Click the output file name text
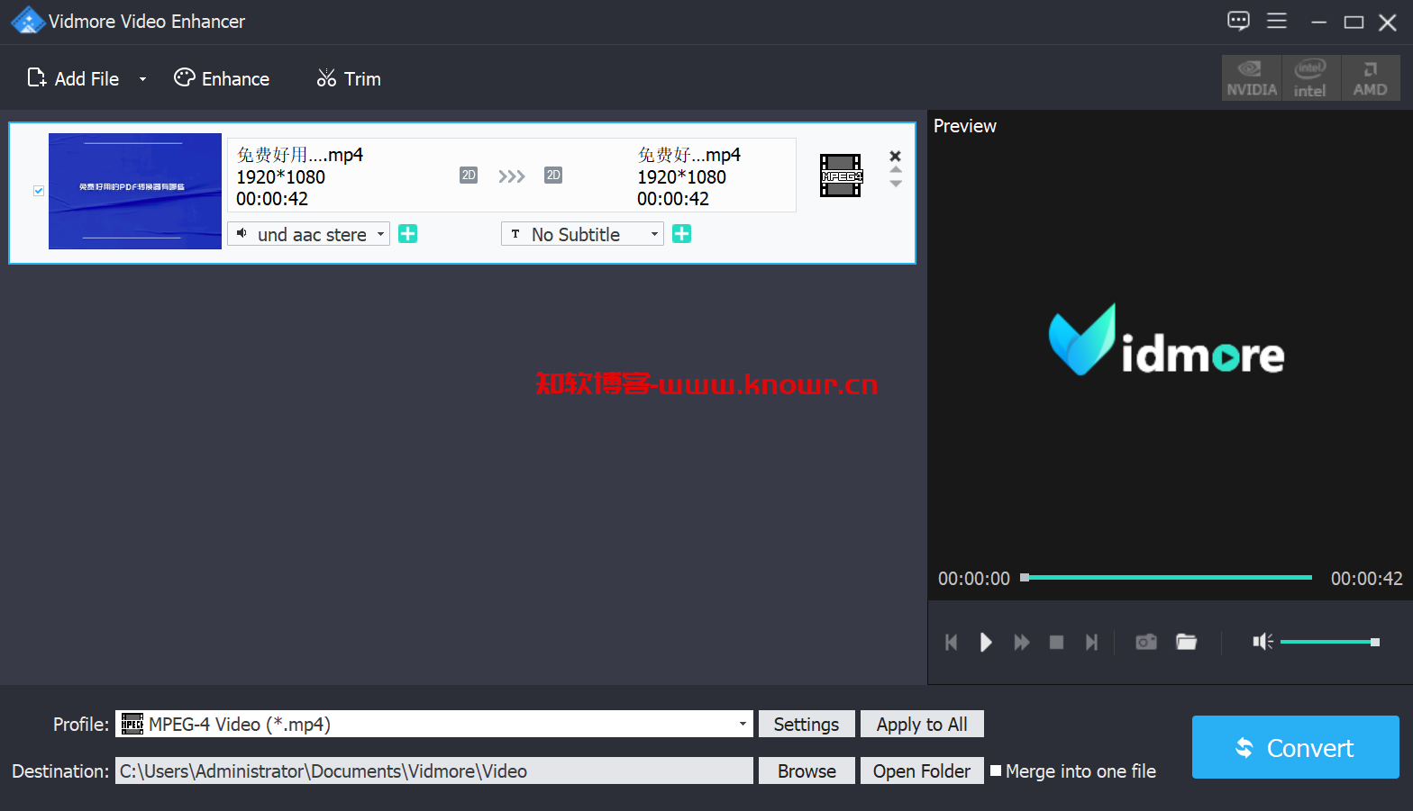The width and height of the screenshot is (1413, 811). pos(689,155)
